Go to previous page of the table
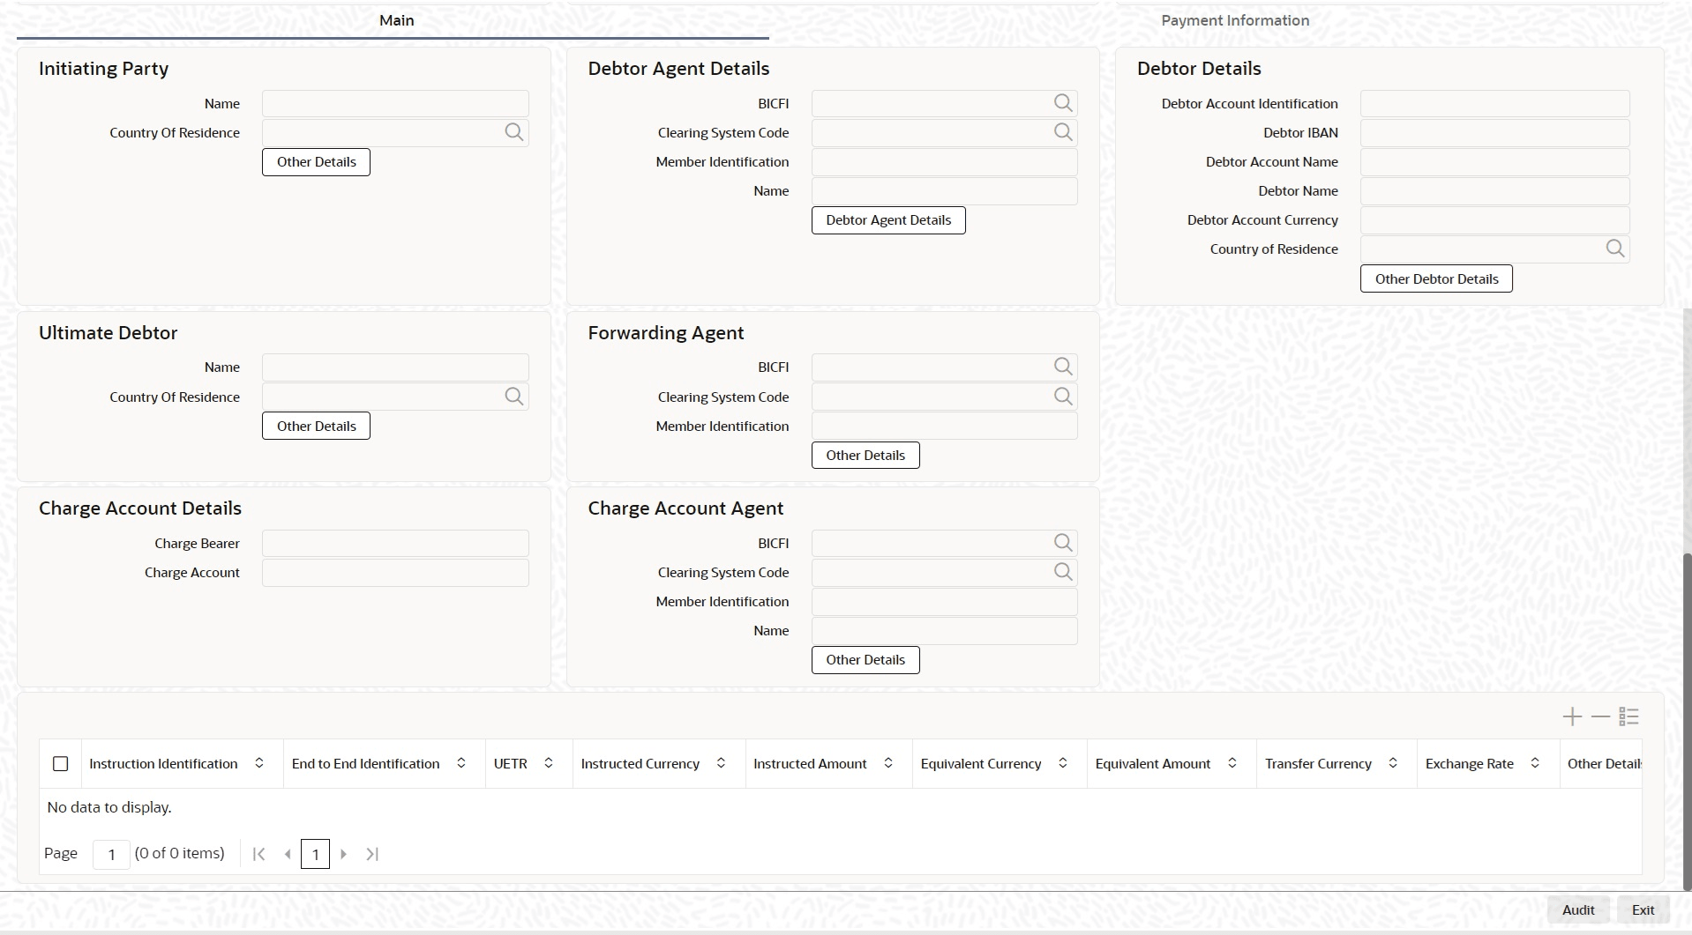This screenshot has width=1692, height=935. click(x=288, y=854)
